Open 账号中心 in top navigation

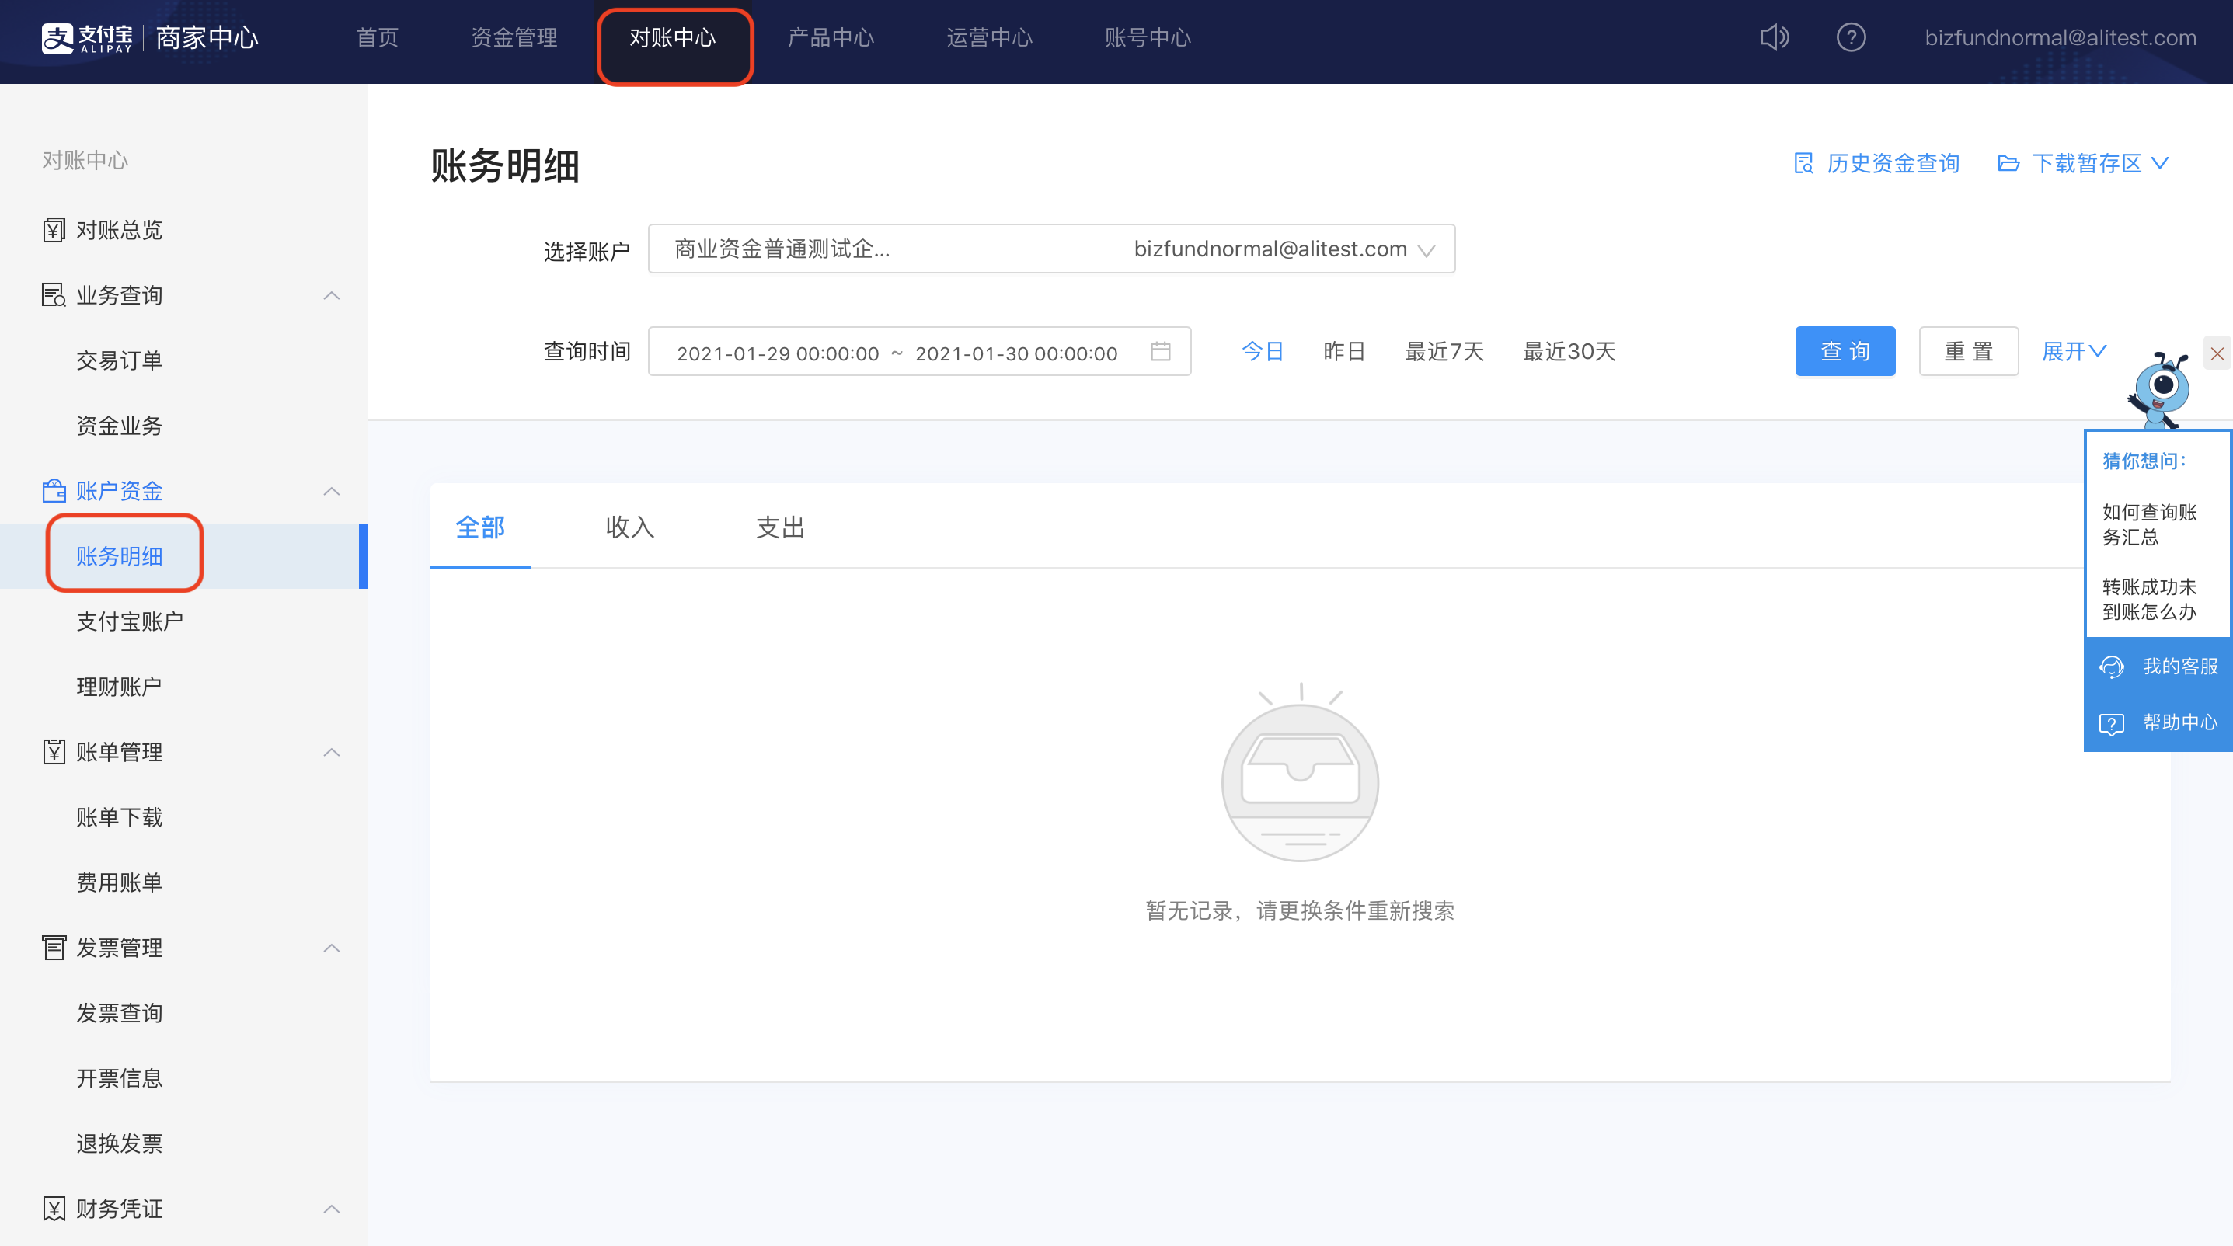1148,37
